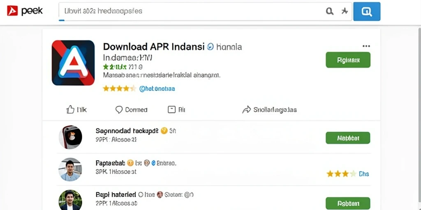Click the blue search button

point(367,11)
